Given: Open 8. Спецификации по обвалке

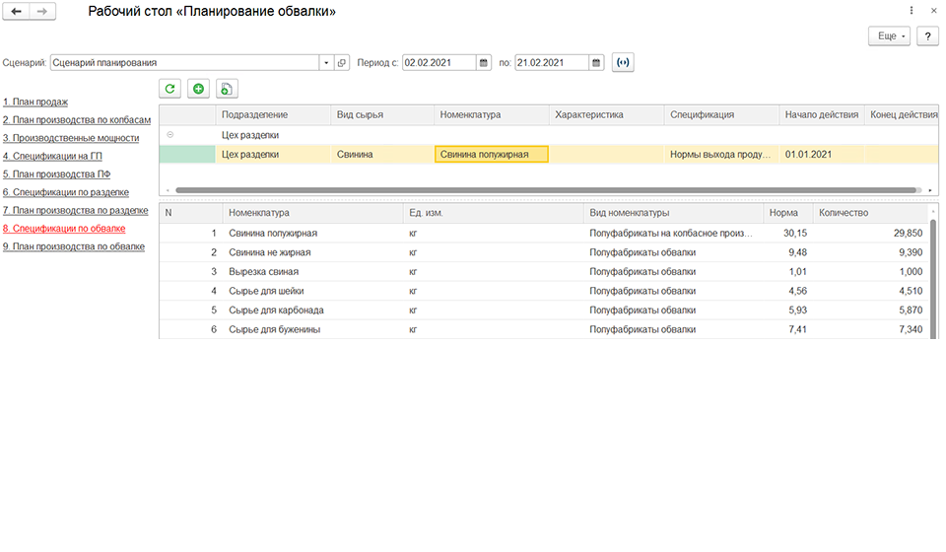Looking at the screenshot, I should pos(64,229).
